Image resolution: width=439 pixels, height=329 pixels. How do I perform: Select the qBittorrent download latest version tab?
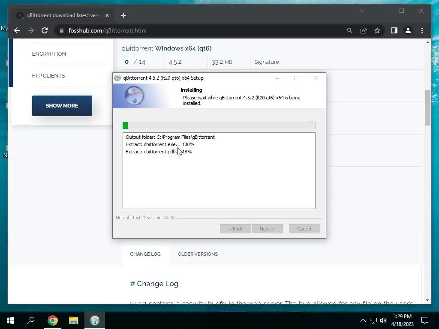[x=62, y=15]
